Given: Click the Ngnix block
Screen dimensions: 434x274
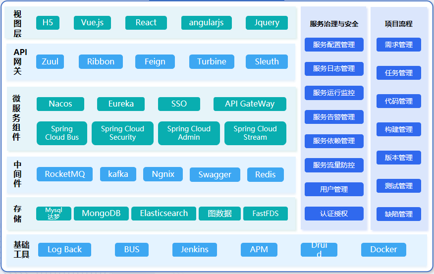Looking at the screenshot, I should [x=163, y=174].
